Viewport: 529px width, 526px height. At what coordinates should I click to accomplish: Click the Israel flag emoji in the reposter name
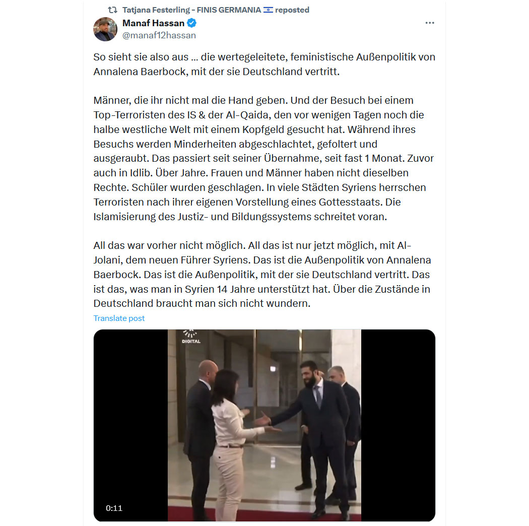(268, 10)
